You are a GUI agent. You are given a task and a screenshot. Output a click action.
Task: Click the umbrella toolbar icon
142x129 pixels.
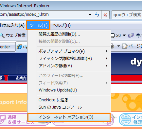click(138, 36)
